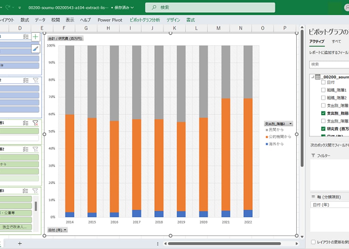The width and height of the screenshot is (349, 249).
Task: Click the blue 海外から legend color marker
Action: click(x=267, y=144)
